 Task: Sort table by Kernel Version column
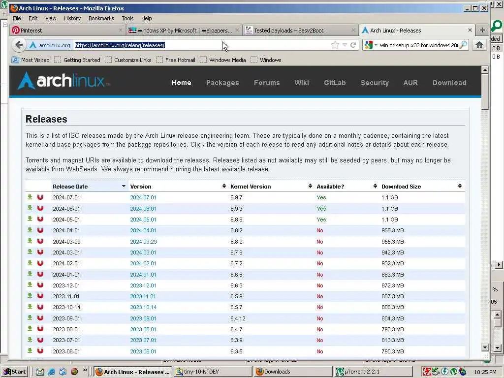[x=271, y=187]
